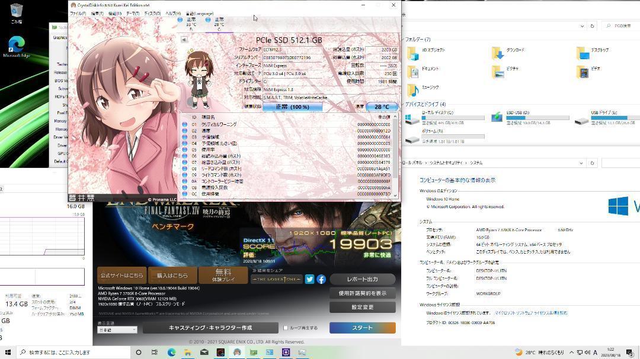Click the キャスティング・キャラクター作成 button
This screenshot has width=640, height=359.
click(x=210, y=328)
